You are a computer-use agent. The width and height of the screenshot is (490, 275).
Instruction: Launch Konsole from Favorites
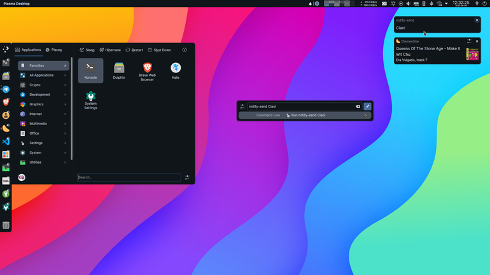pos(90,70)
